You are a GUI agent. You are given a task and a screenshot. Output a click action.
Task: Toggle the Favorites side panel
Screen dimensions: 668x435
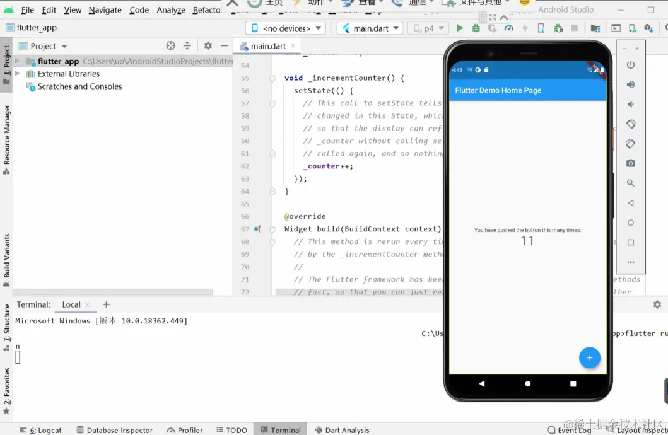[6, 391]
